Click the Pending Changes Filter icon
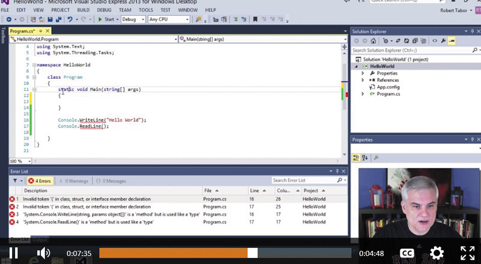Viewport: 481px width, 264px height. coord(386,41)
